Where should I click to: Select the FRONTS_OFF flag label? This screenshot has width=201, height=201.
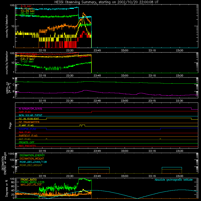[27, 142]
